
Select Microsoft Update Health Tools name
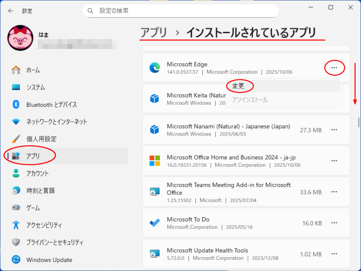(x=207, y=250)
